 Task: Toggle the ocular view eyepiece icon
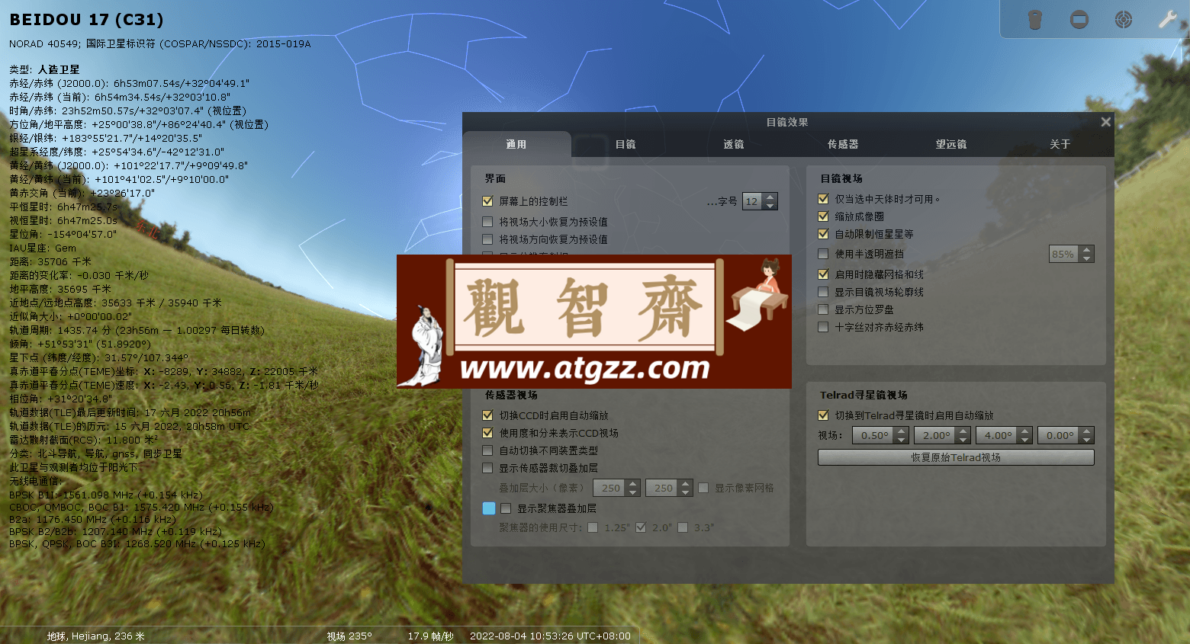(1035, 19)
